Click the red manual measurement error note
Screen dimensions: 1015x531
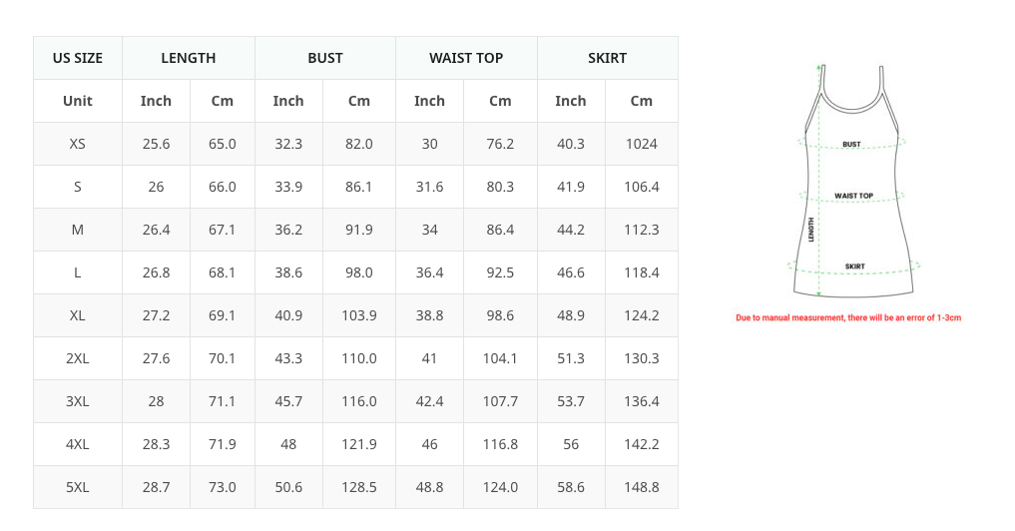pos(848,318)
